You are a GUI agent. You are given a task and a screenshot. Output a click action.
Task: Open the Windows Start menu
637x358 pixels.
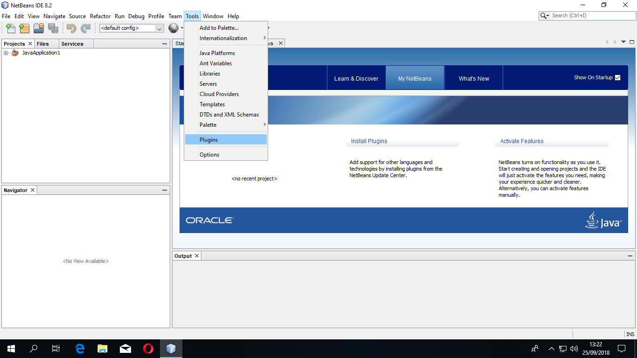[11, 349]
